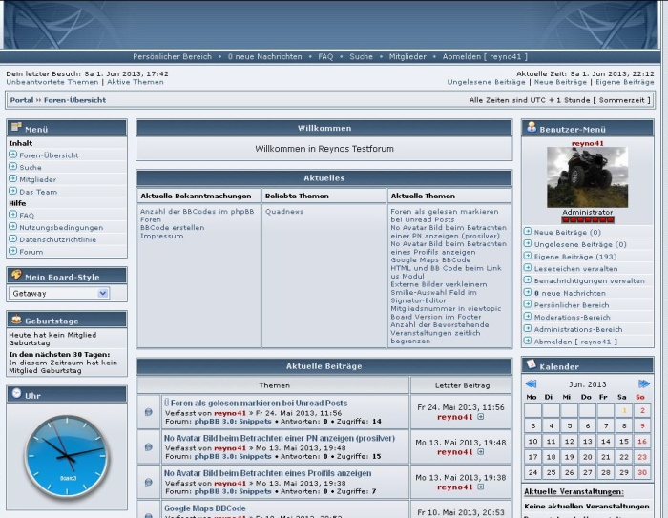Open FAQ in the top navigation bar
This screenshot has width=668, height=518.
point(325,57)
